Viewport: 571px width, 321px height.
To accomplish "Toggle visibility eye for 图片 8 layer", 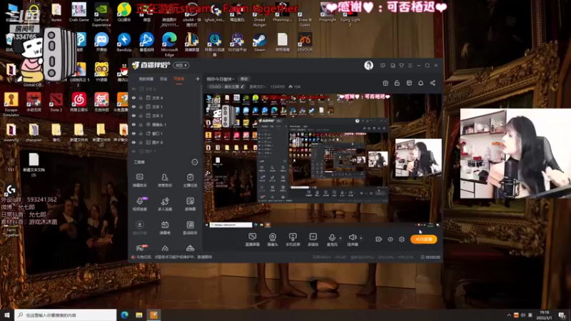I will pyautogui.click(x=133, y=142).
